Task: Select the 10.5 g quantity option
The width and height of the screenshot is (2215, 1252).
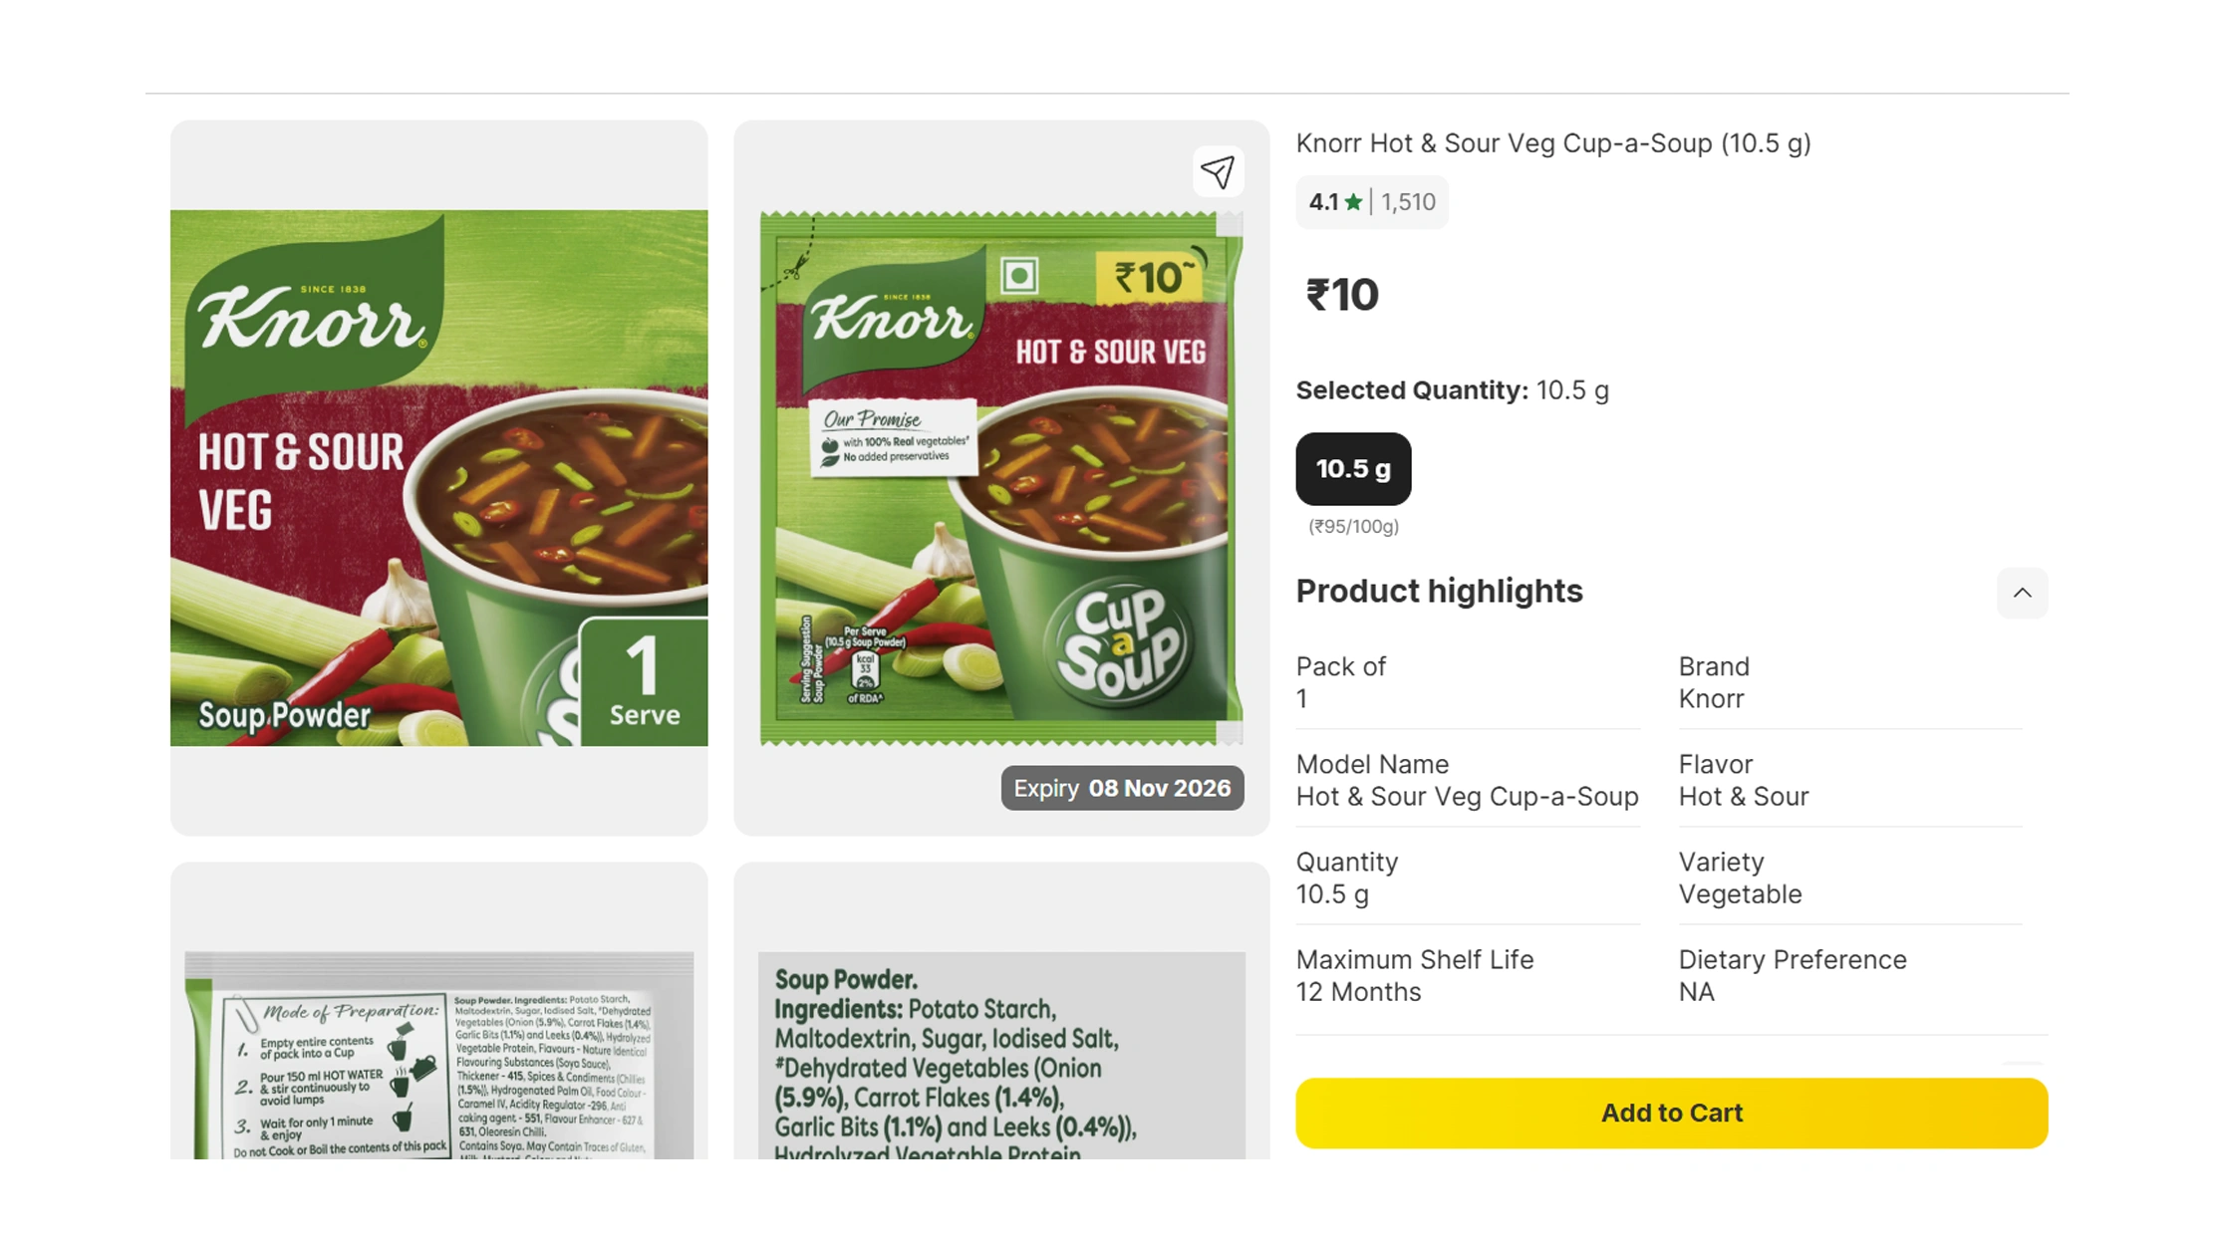Action: pyautogui.click(x=1353, y=469)
